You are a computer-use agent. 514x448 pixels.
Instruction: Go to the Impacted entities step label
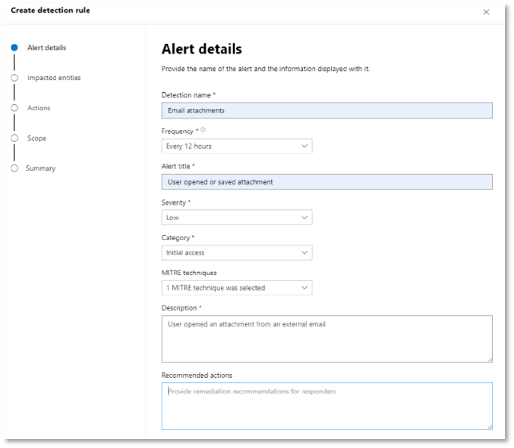click(54, 78)
